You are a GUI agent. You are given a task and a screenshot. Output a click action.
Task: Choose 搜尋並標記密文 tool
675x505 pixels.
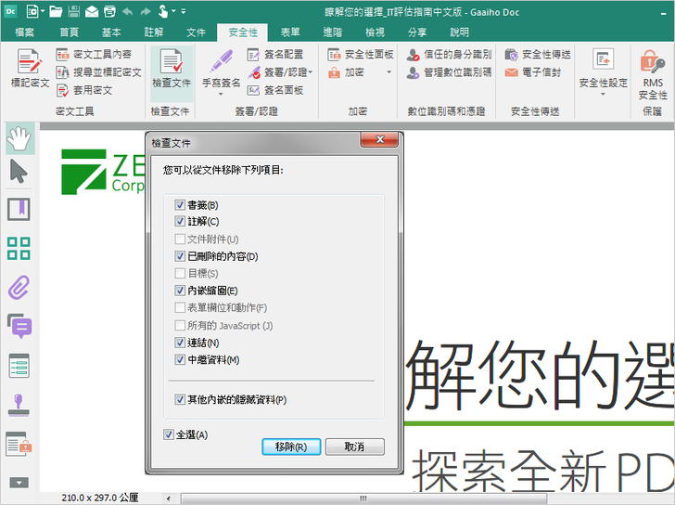coord(98,72)
